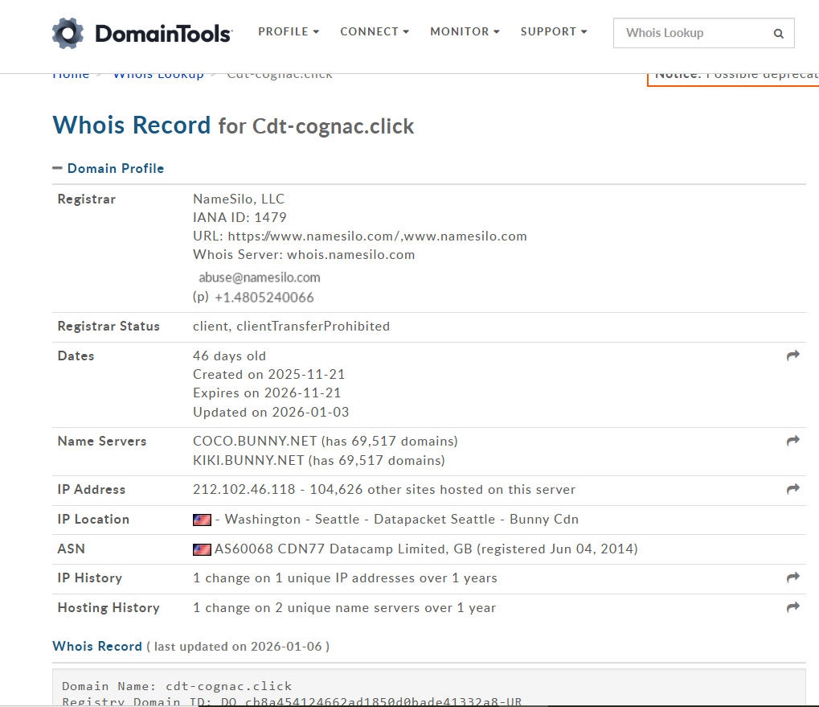Click the Whois Lookup breadcrumb link
The width and height of the screenshot is (819, 707).
pyautogui.click(x=158, y=75)
